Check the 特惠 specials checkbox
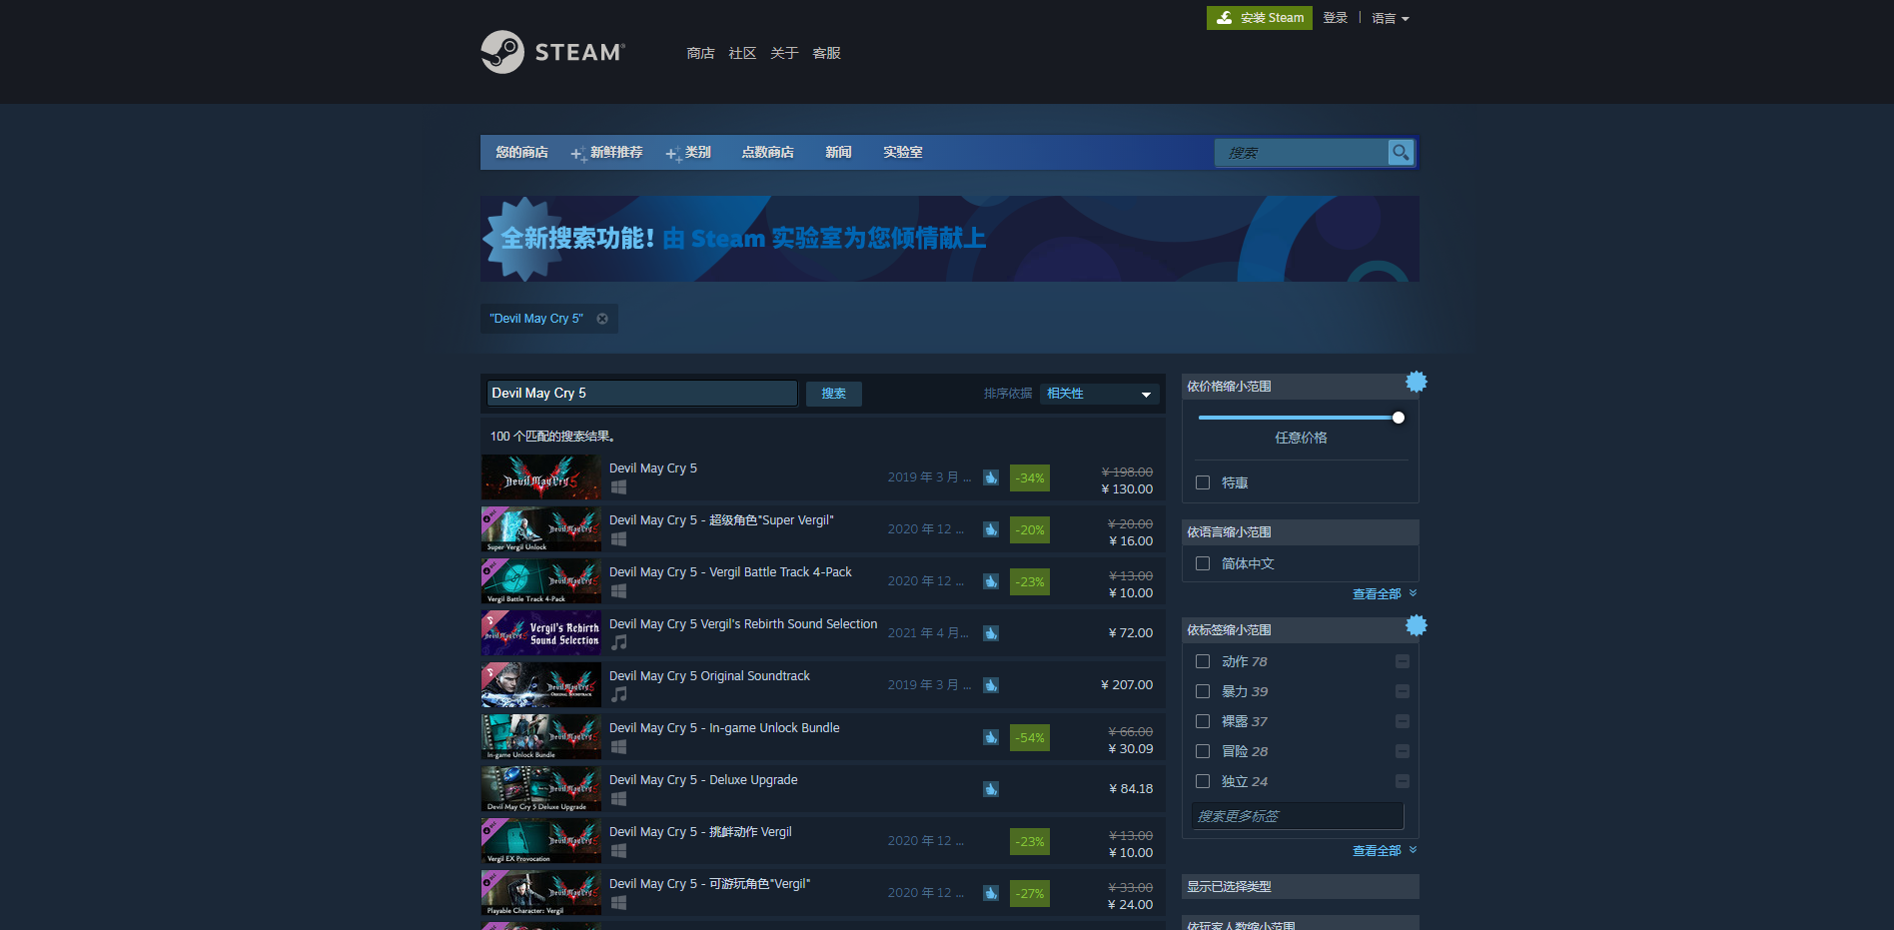1894x930 pixels. click(1203, 482)
